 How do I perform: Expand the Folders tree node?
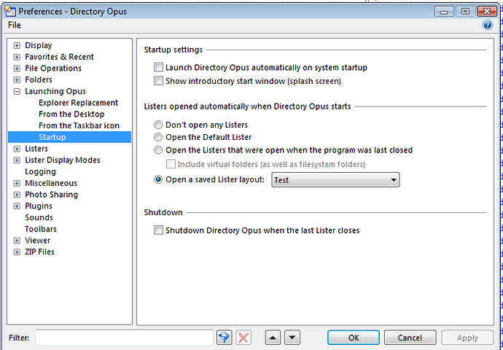tap(17, 80)
